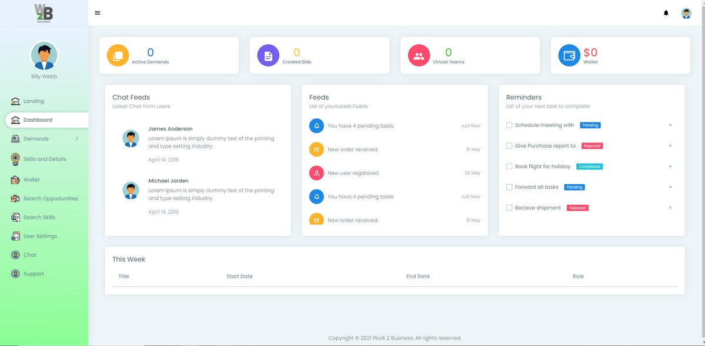Click the Demands sidebar icon
The image size is (705, 346).
click(x=15, y=139)
